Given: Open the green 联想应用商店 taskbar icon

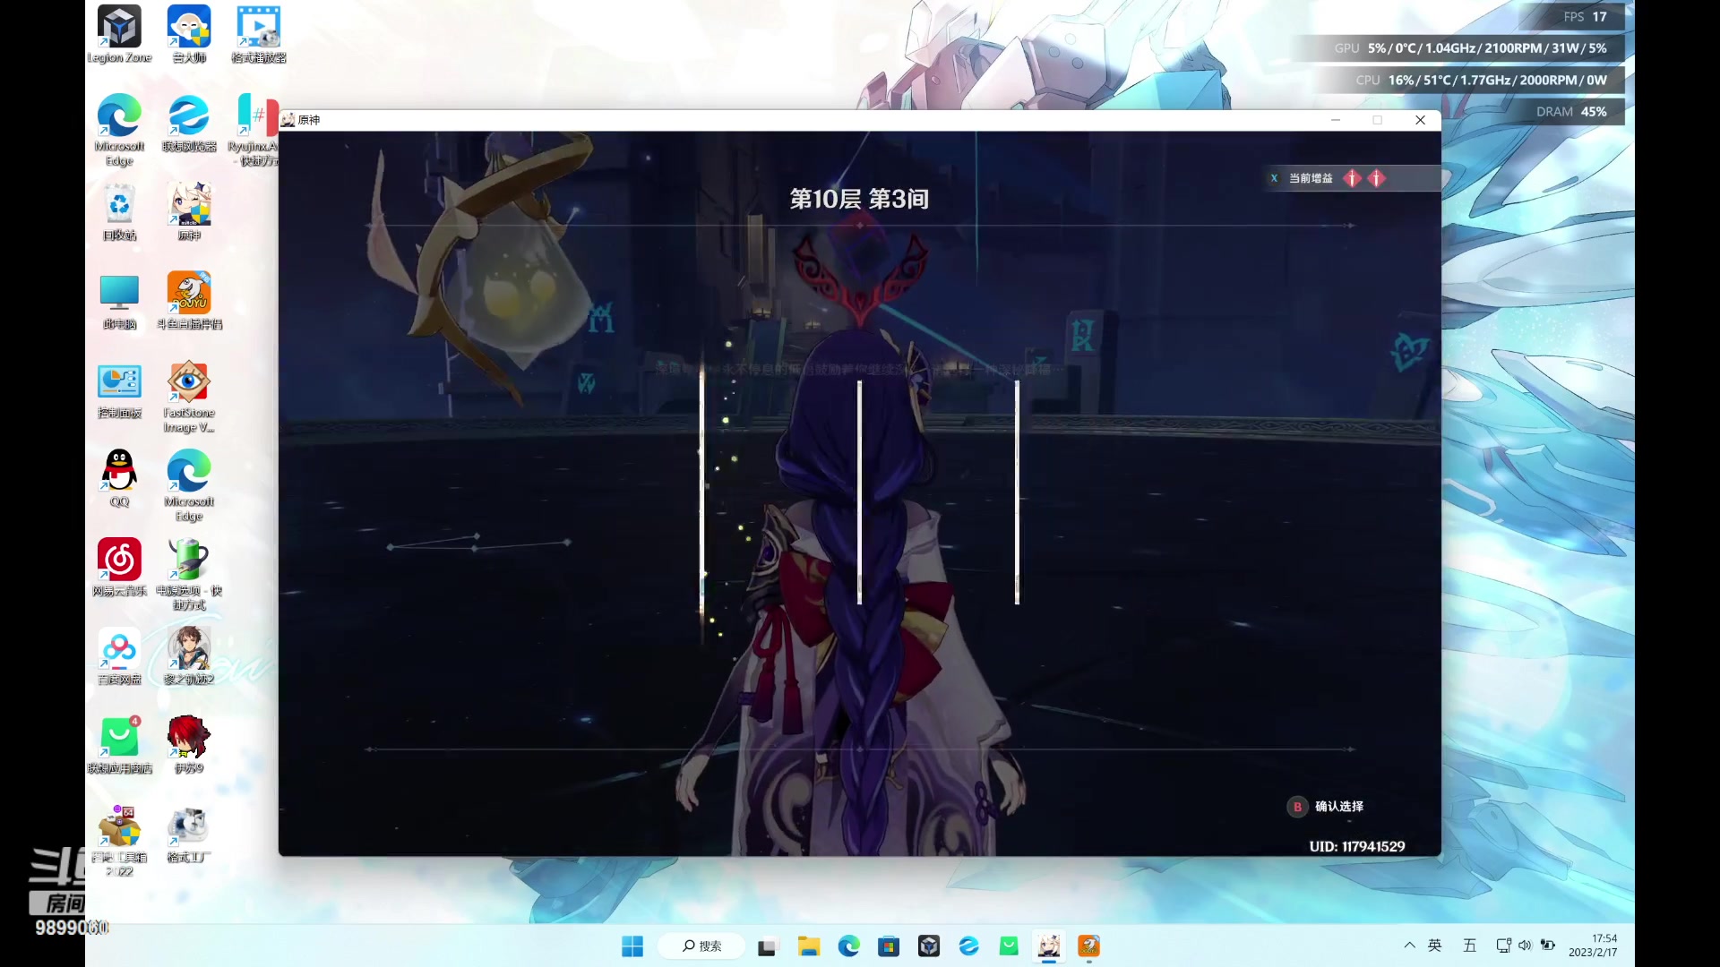Looking at the screenshot, I should pos(1009,946).
